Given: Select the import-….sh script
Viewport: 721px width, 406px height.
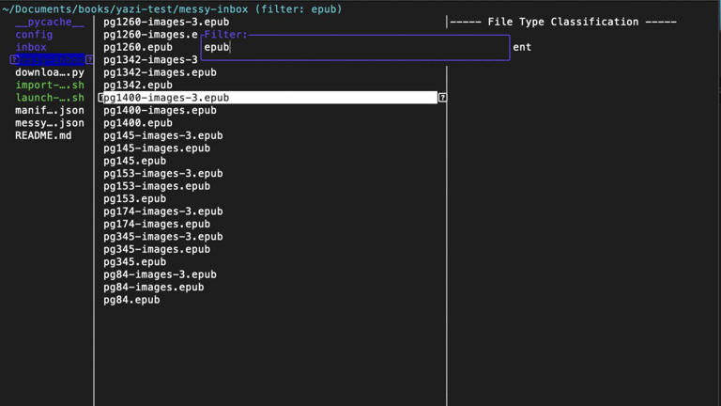Looking at the screenshot, I should (49, 85).
